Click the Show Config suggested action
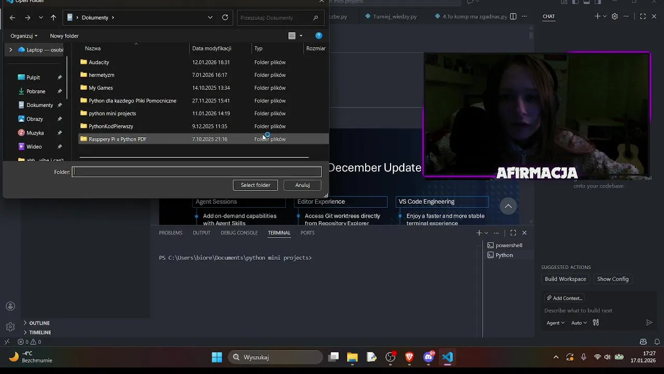This screenshot has height=374, width=664. tap(613, 279)
